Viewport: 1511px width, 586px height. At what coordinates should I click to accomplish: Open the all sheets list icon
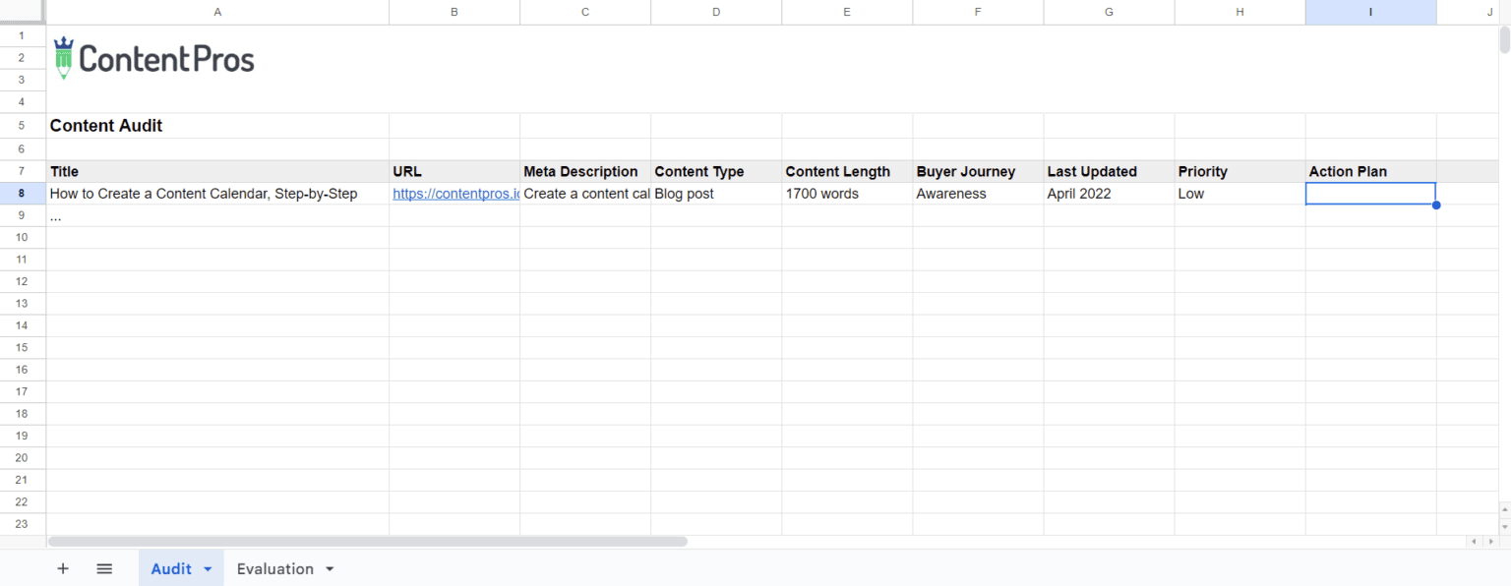point(104,568)
